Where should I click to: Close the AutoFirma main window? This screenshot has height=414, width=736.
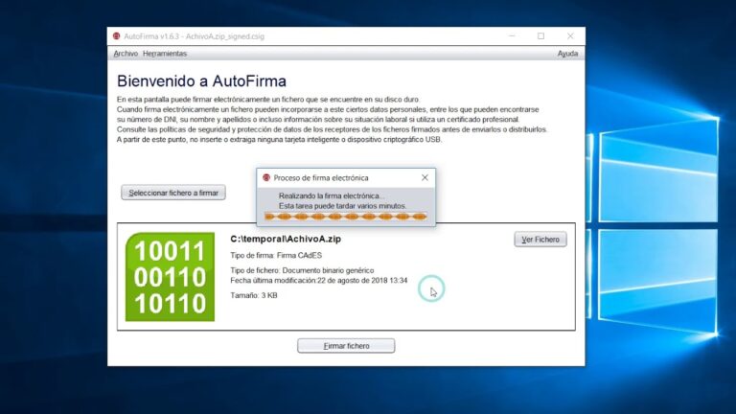570,36
